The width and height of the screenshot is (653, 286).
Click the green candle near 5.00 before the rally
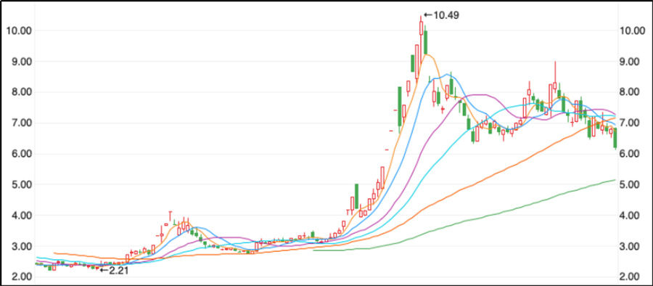tap(356, 196)
